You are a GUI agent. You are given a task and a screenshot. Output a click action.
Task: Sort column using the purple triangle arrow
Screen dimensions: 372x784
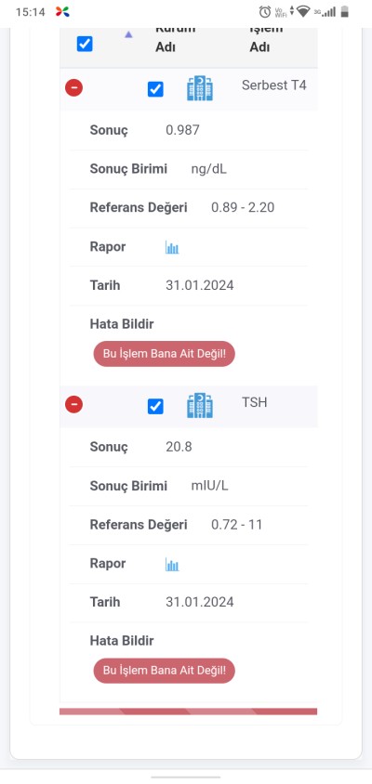[128, 34]
